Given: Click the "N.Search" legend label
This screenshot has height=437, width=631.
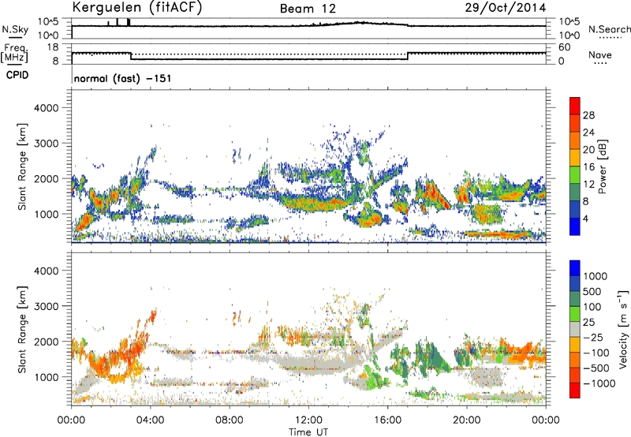Looking at the screenshot, I should 609,29.
